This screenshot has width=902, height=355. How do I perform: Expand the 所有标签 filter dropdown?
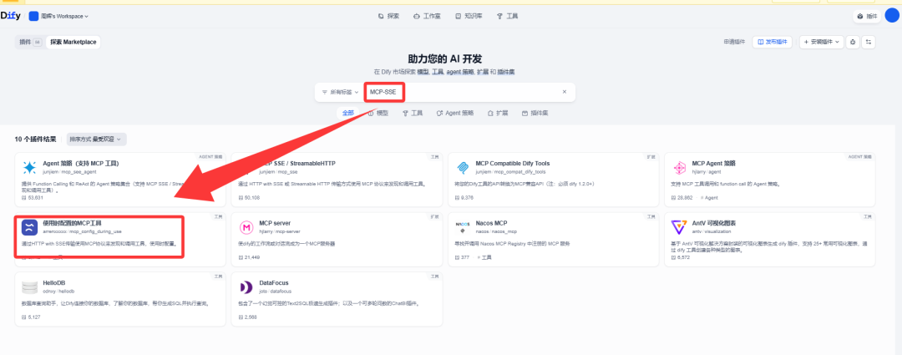click(340, 92)
